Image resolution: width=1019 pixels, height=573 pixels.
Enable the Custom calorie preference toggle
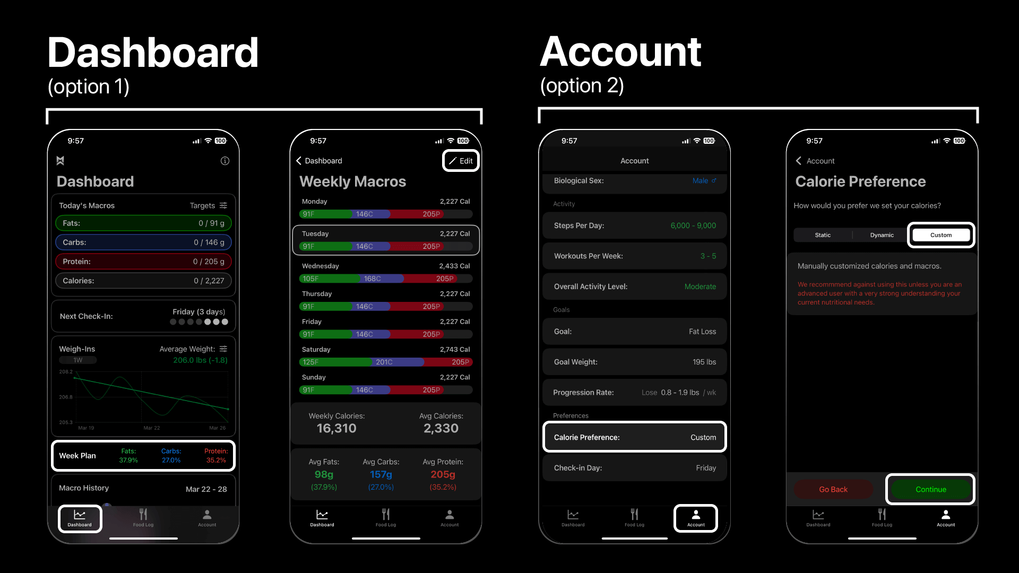pyautogui.click(x=940, y=235)
